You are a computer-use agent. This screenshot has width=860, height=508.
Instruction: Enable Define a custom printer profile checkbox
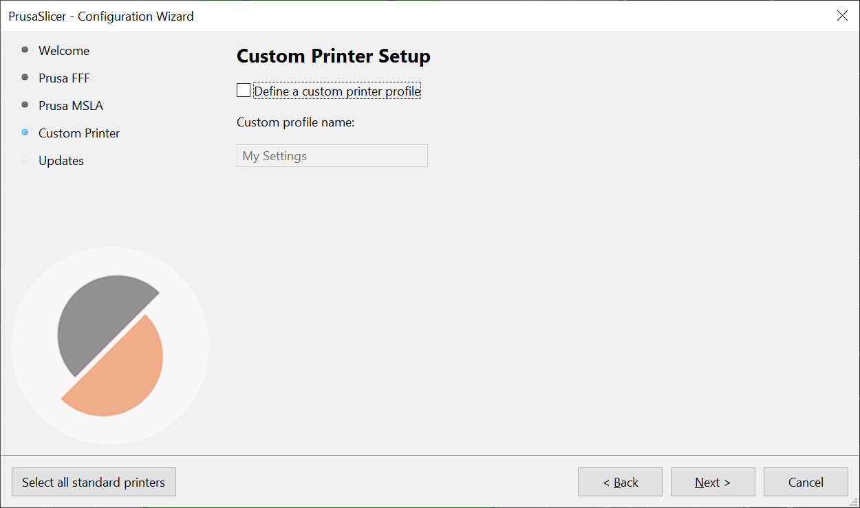(x=244, y=90)
